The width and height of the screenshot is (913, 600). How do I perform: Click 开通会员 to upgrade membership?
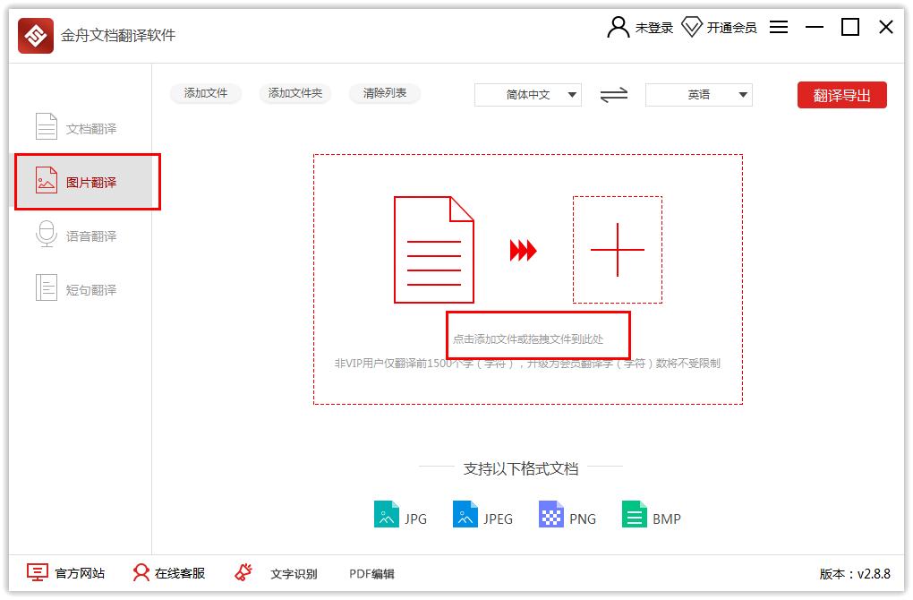(x=730, y=27)
